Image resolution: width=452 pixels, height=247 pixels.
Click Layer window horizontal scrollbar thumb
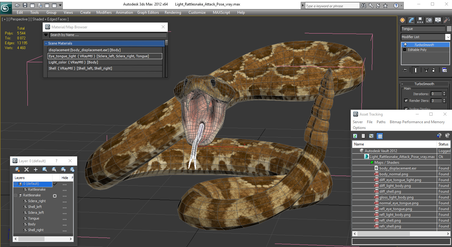pos(31,239)
